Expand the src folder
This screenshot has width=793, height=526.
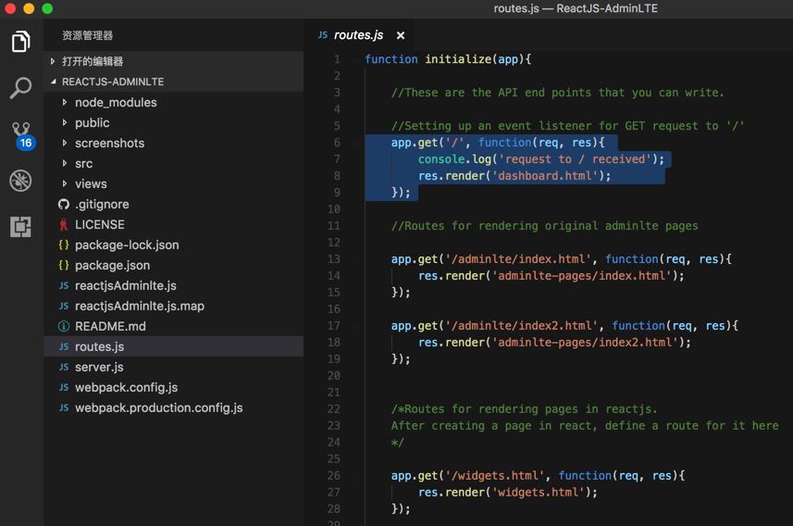pyautogui.click(x=83, y=164)
